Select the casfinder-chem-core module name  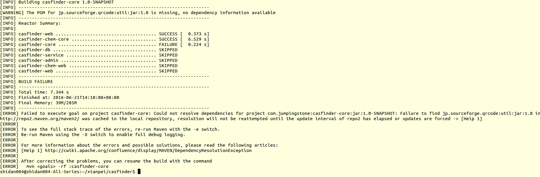tap(44, 39)
